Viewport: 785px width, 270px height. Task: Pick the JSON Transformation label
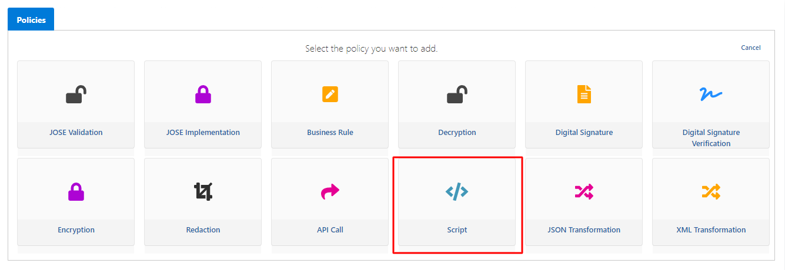pyautogui.click(x=584, y=230)
